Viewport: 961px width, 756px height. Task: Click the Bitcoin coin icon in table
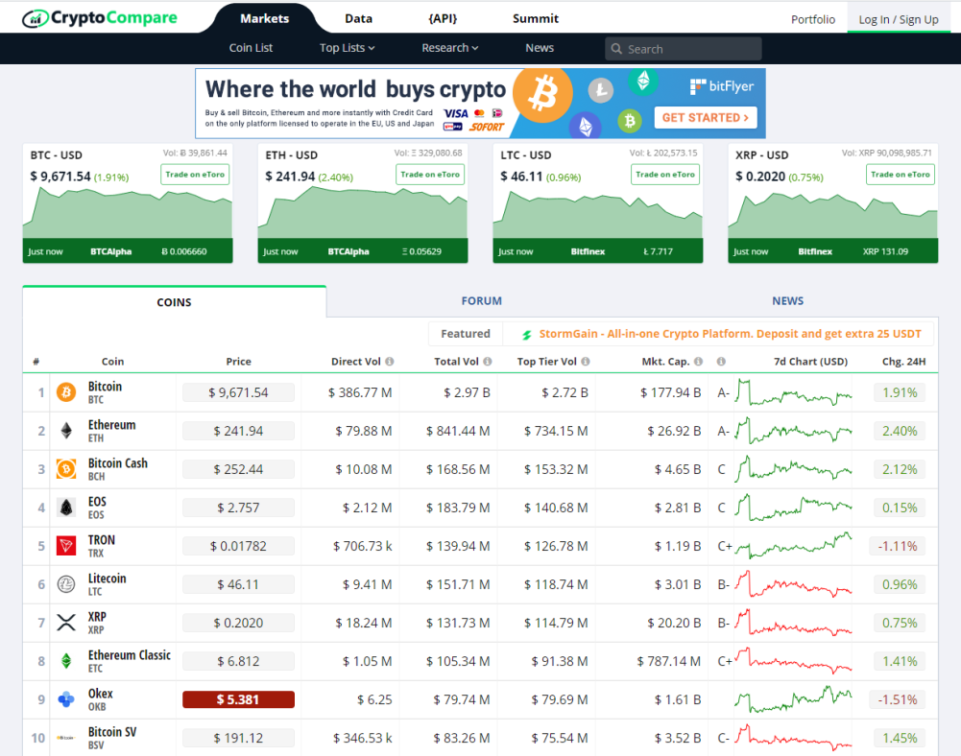pyautogui.click(x=66, y=392)
